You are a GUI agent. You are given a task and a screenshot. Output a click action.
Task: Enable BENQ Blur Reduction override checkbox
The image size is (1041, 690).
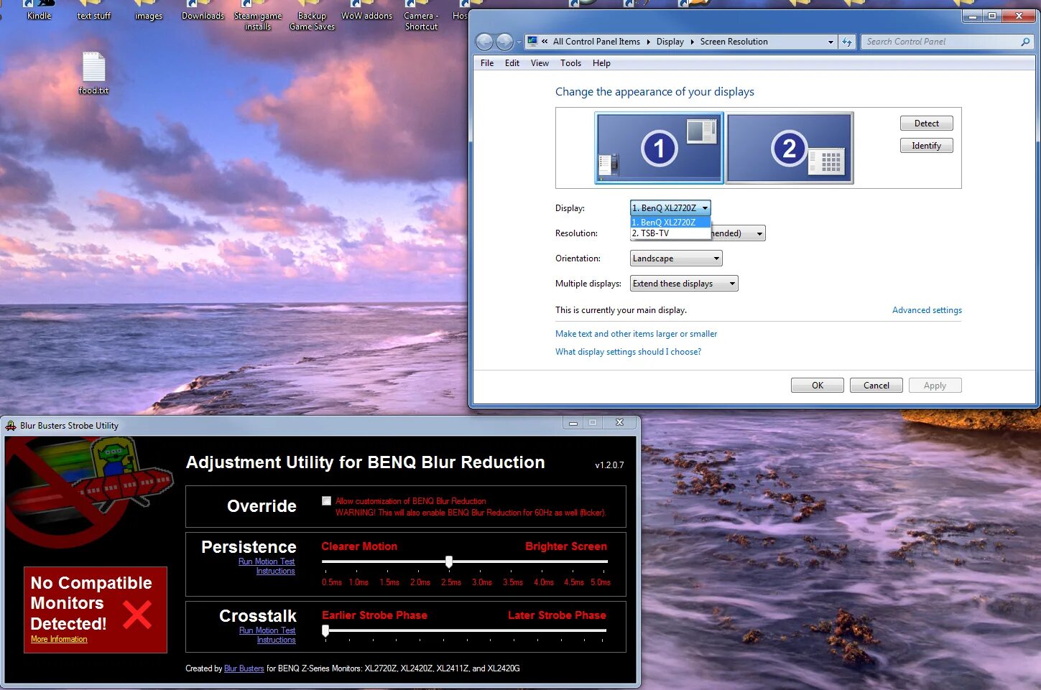click(327, 500)
